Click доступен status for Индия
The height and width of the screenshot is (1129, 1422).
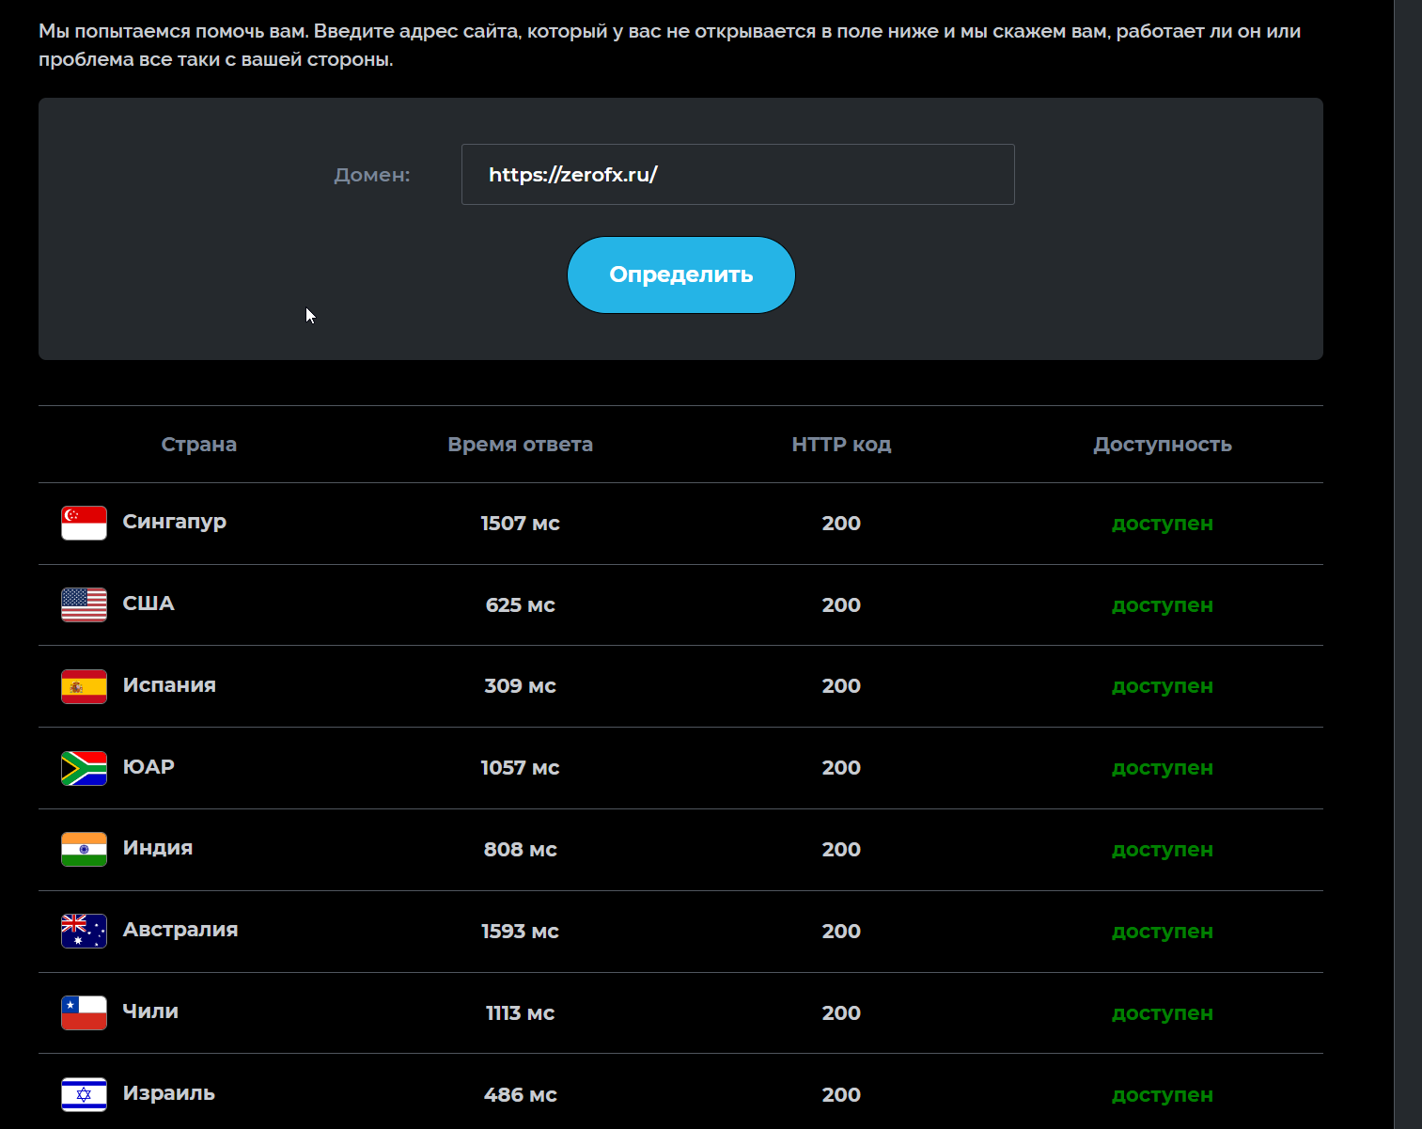click(x=1163, y=850)
